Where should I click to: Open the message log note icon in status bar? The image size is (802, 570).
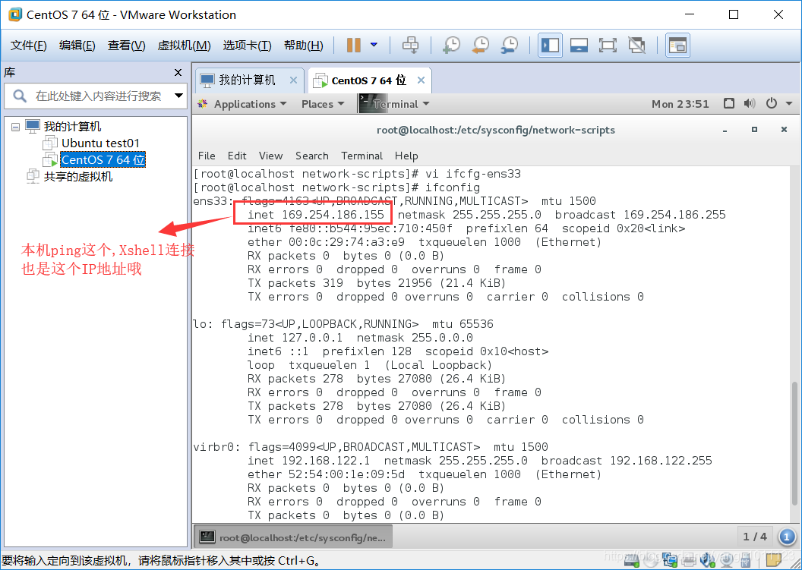coord(774,560)
